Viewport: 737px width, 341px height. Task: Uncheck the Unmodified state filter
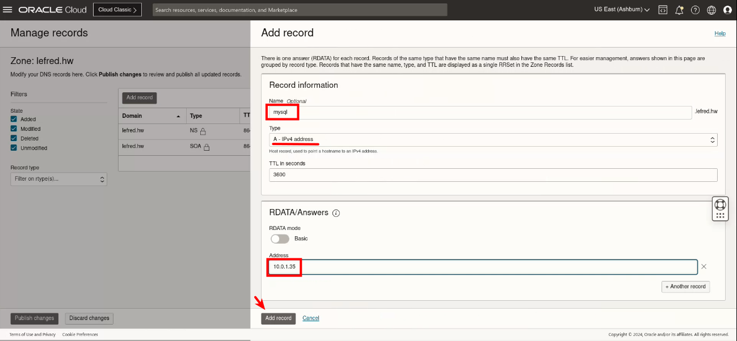[x=14, y=148]
